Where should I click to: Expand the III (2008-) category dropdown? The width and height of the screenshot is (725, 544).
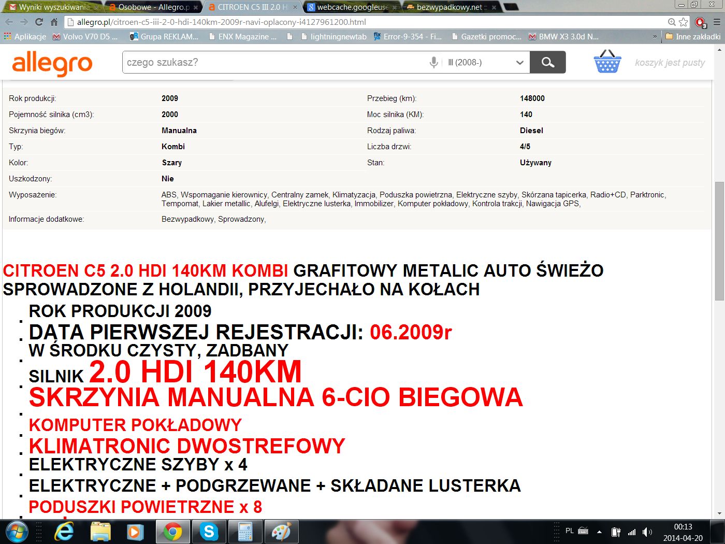pyautogui.click(x=486, y=62)
